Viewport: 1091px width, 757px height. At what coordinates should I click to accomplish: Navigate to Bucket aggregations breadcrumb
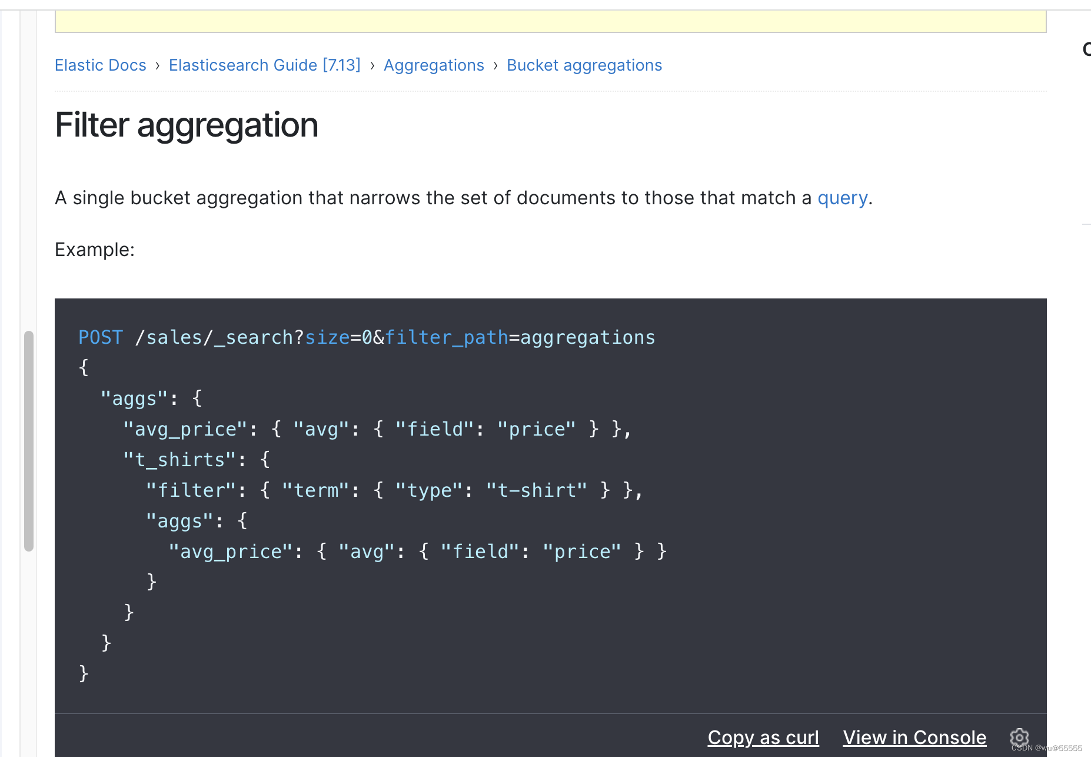(x=584, y=65)
